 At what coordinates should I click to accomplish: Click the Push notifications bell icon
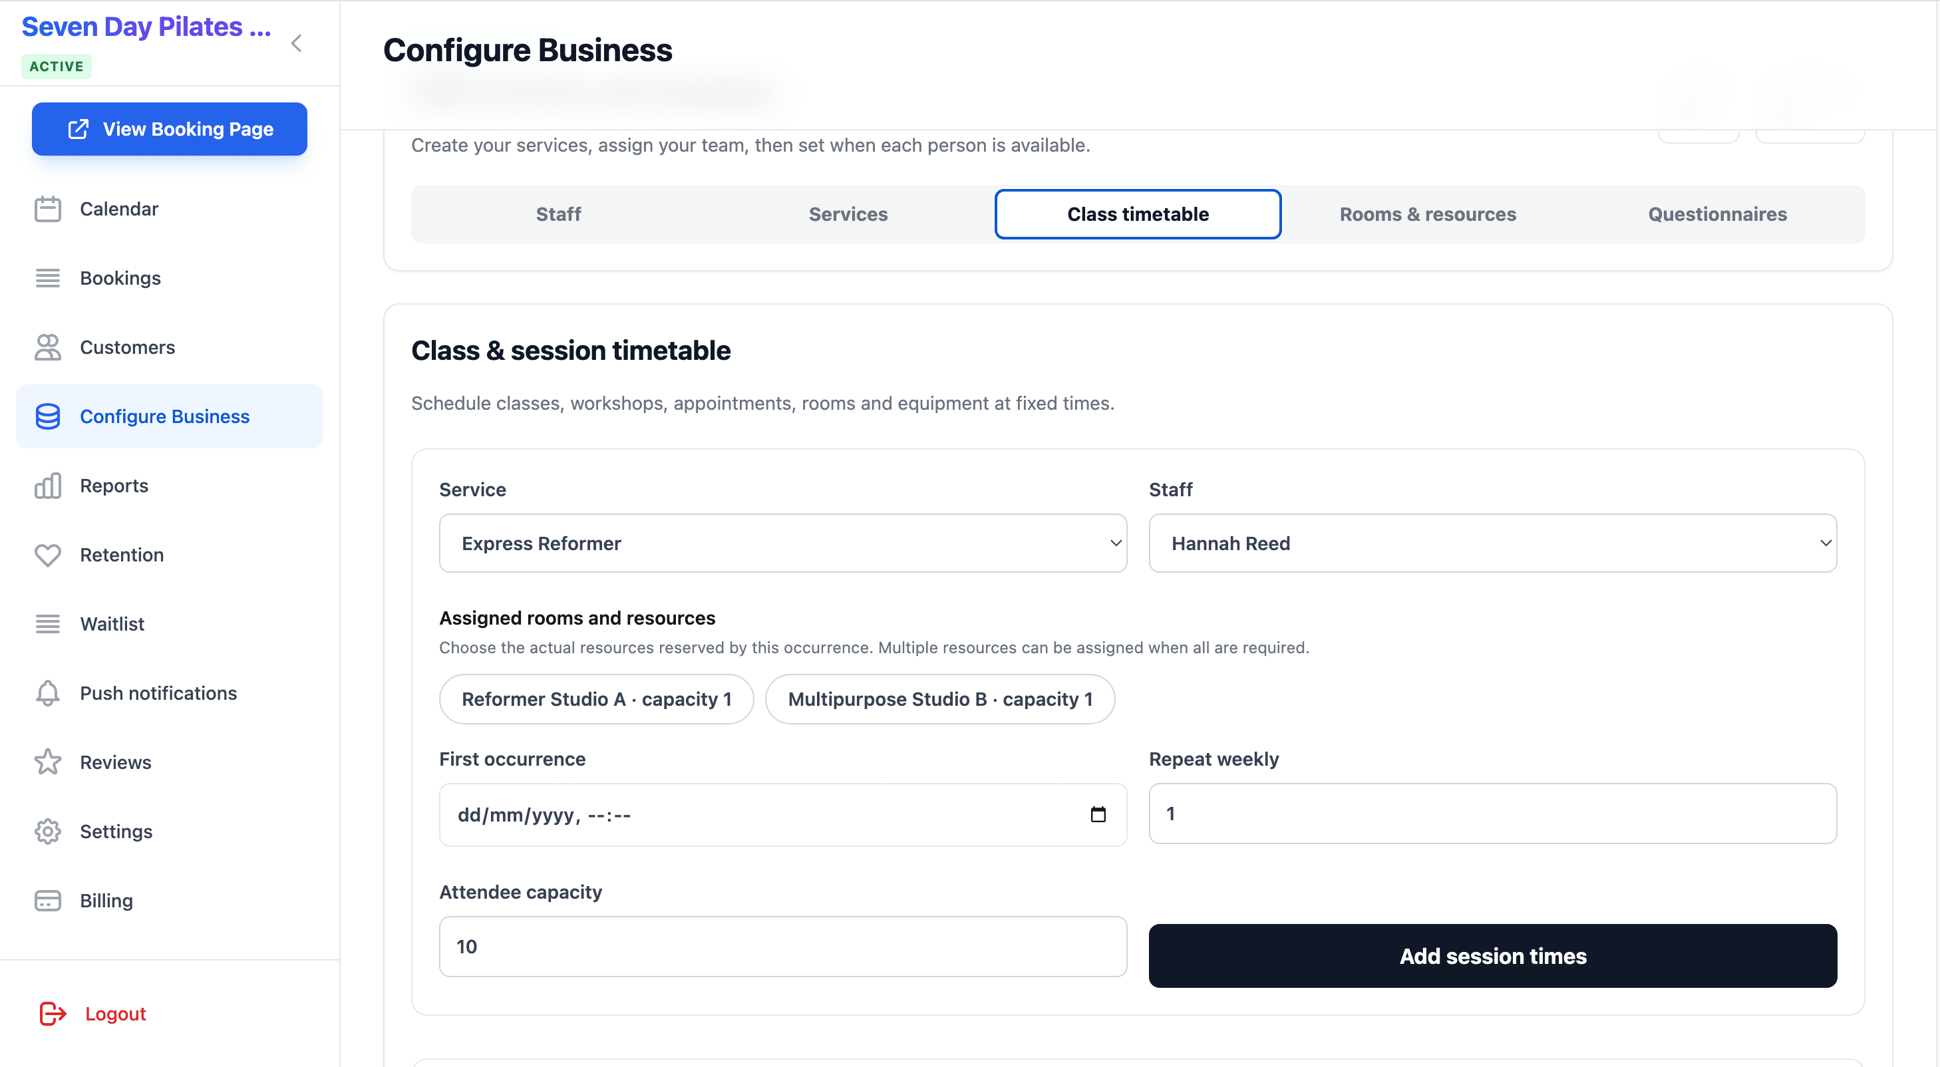(47, 694)
